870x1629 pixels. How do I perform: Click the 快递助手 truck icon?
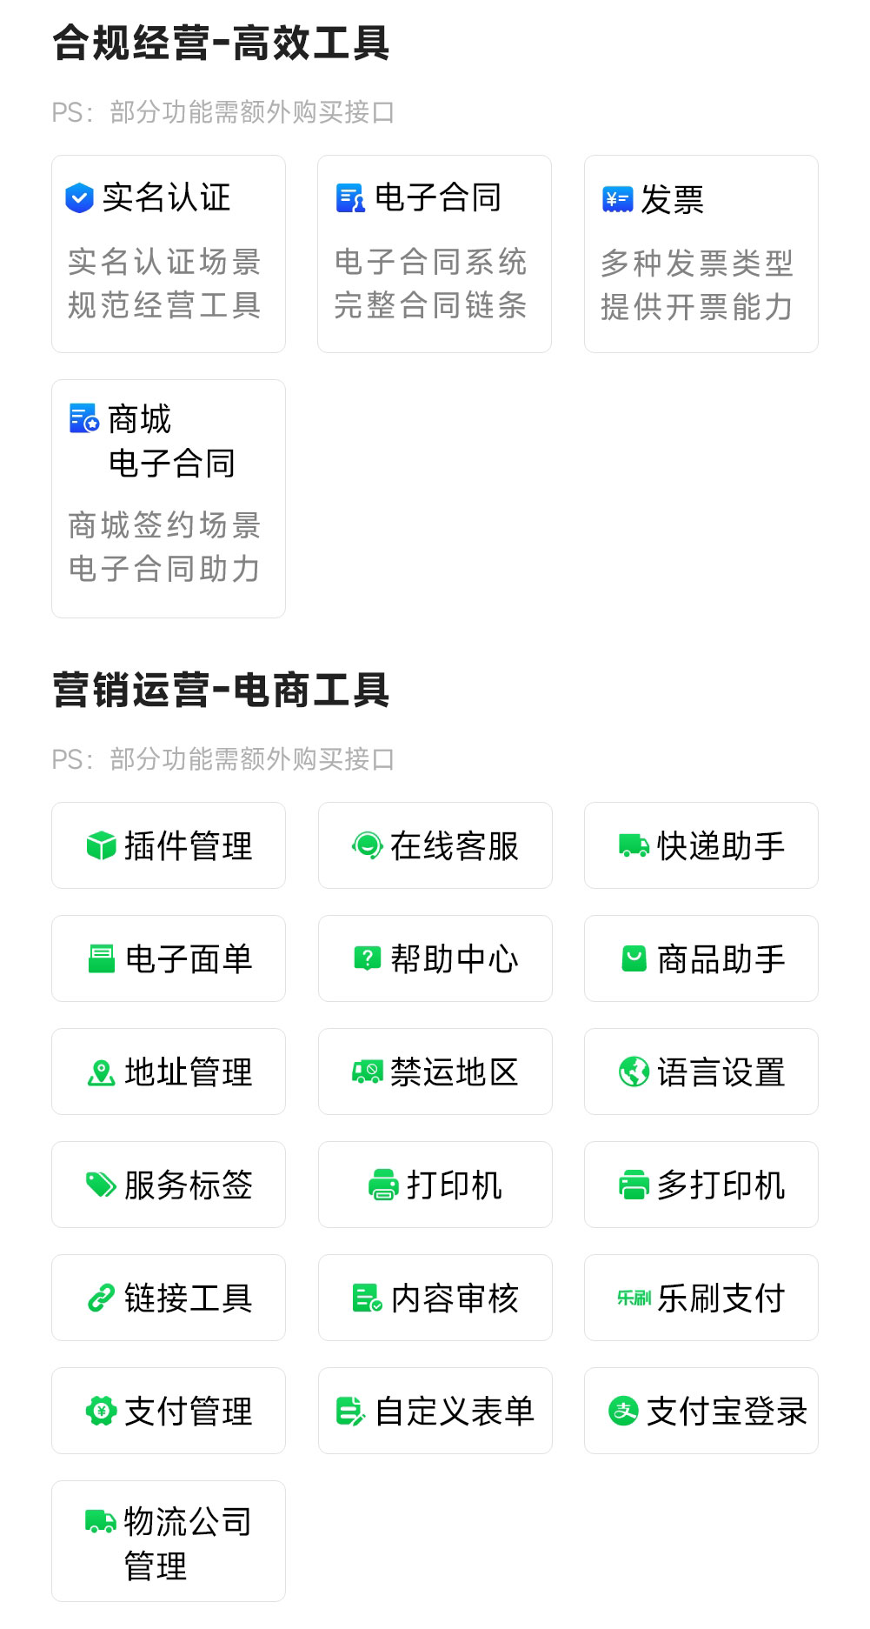(634, 845)
